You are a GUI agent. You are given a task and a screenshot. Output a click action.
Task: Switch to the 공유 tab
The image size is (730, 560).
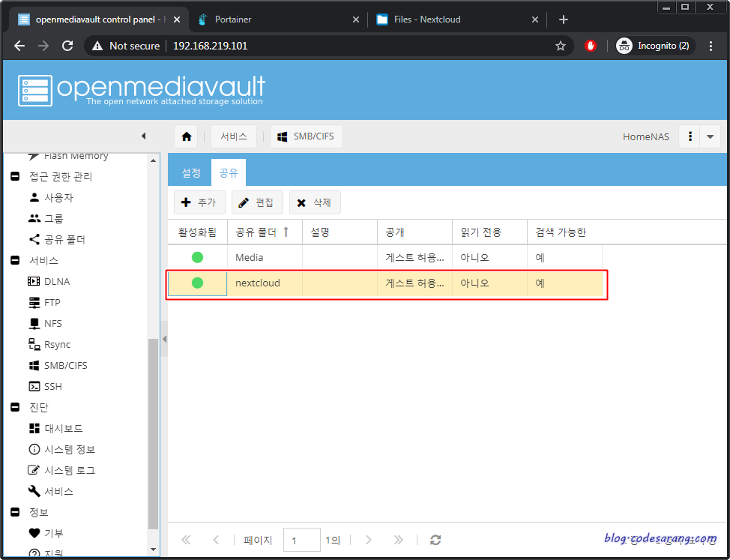click(229, 172)
